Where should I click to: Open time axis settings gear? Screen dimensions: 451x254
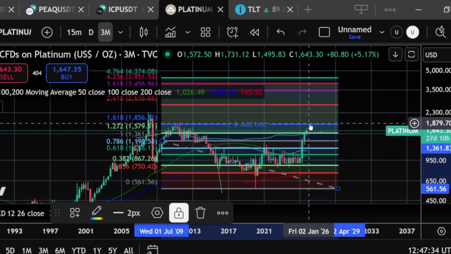coord(441,231)
